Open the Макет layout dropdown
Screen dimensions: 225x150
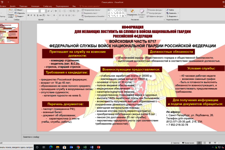pyautogui.click(x=19, y=10)
